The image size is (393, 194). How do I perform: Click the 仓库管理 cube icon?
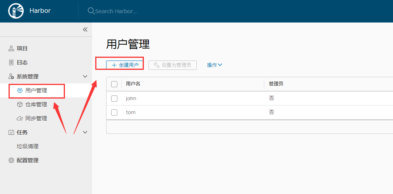pos(19,104)
